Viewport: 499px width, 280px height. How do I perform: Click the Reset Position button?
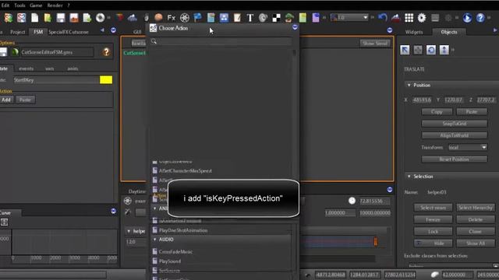tap(454, 159)
